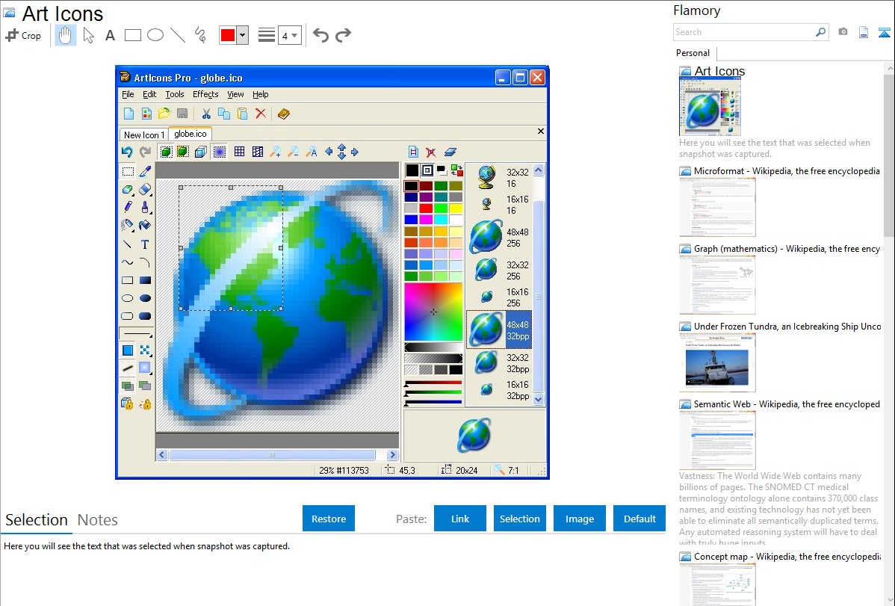Click the rainbow color spectrum picker
Image resolution: width=895 pixels, height=606 pixels.
pyautogui.click(x=433, y=312)
